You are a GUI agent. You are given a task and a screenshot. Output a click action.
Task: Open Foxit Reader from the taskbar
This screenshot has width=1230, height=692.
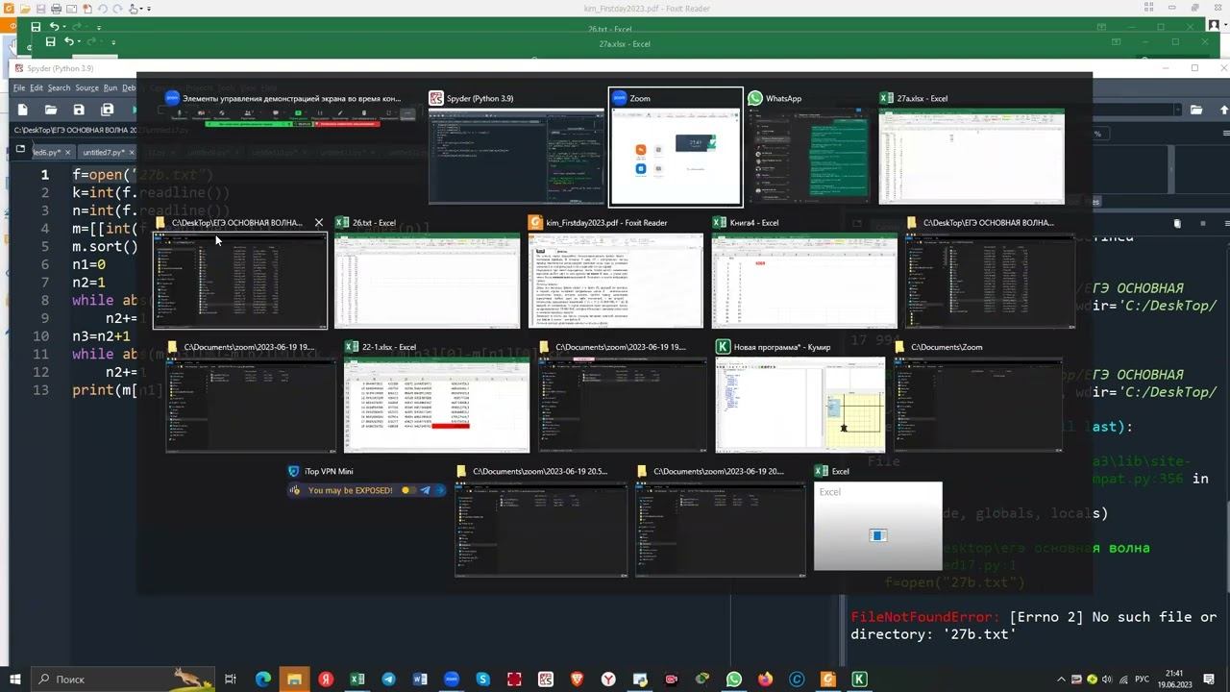[828, 680]
